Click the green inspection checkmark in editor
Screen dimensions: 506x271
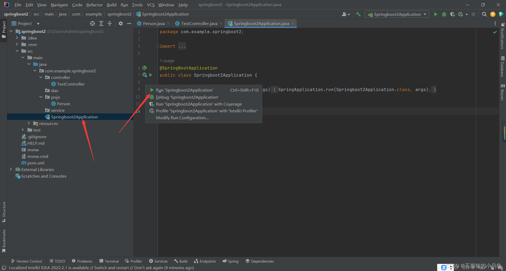click(x=495, y=32)
